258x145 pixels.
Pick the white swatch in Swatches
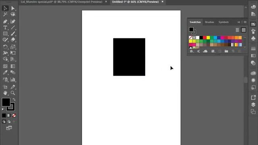coord(198,37)
